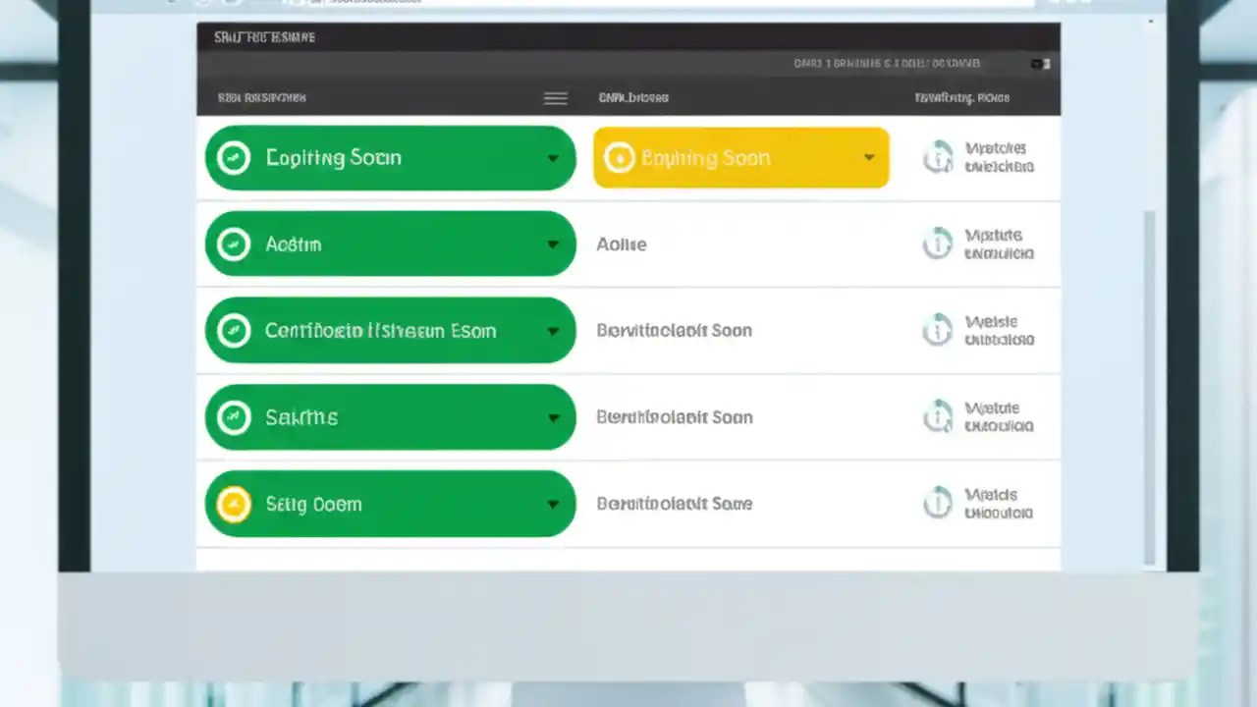Click the circular timer icon in the Active row
1257x707 pixels.
938,244
